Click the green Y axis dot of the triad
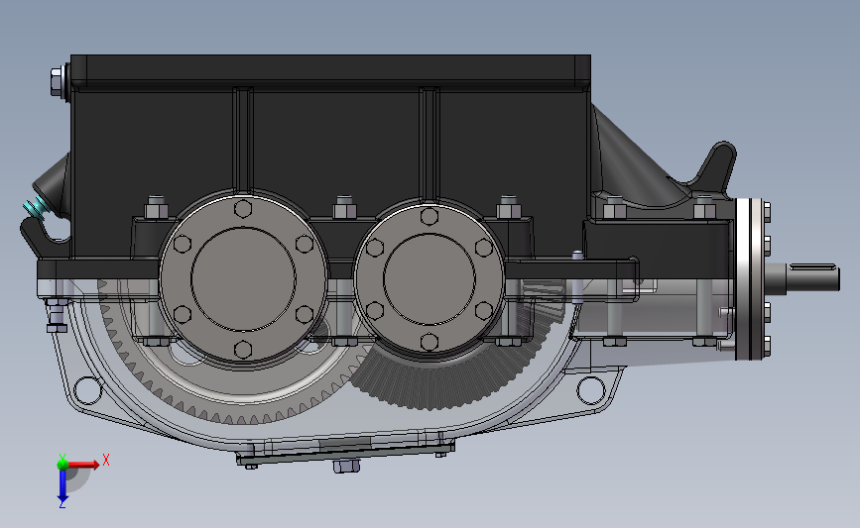The width and height of the screenshot is (860, 528). (x=62, y=464)
